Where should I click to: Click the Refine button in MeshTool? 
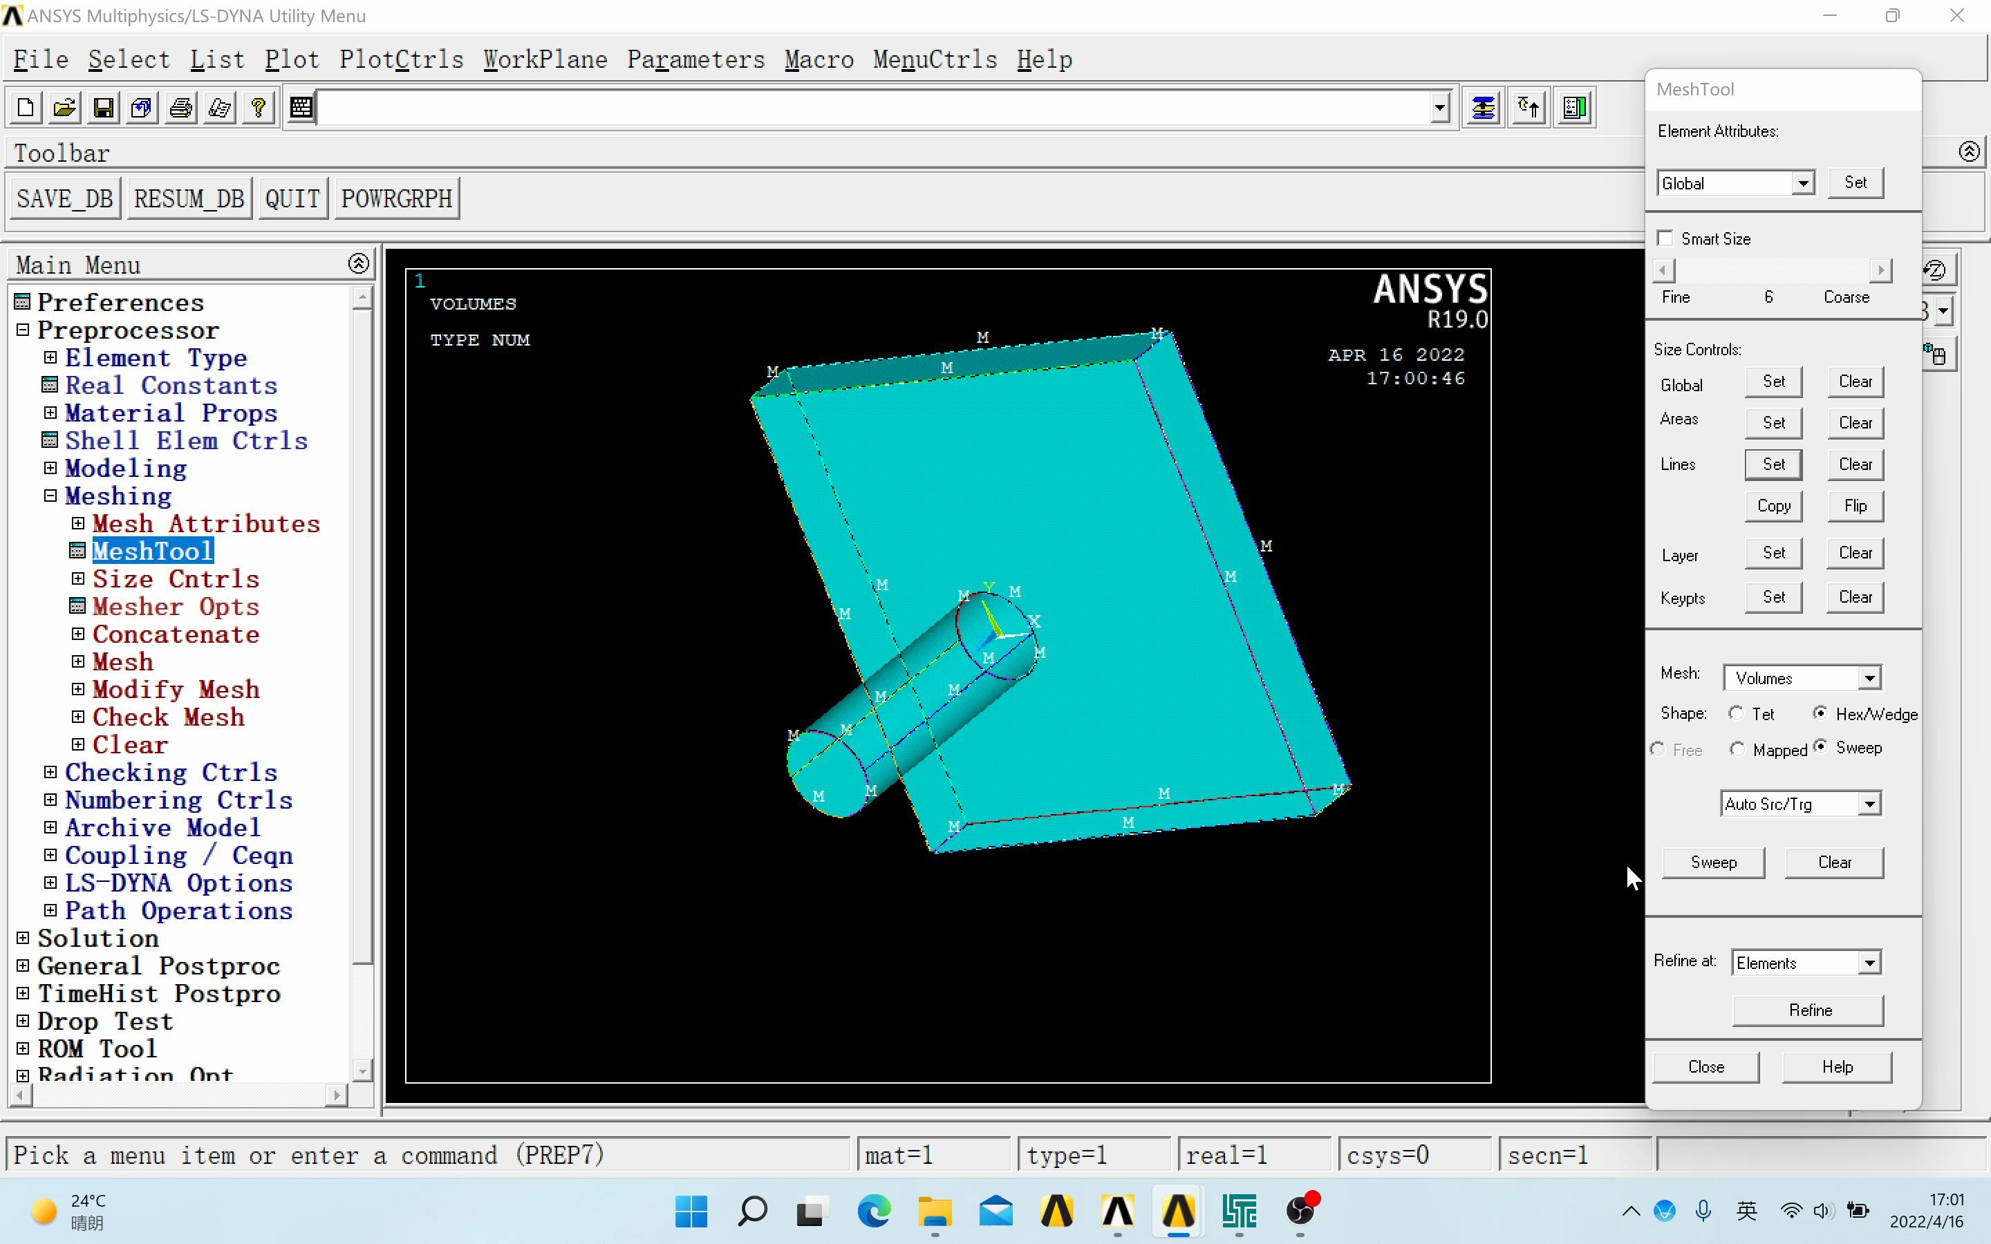[1808, 1010]
